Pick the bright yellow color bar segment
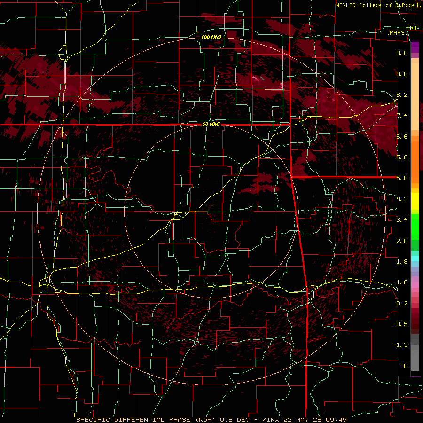This screenshot has width=423, height=423. tap(415, 201)
